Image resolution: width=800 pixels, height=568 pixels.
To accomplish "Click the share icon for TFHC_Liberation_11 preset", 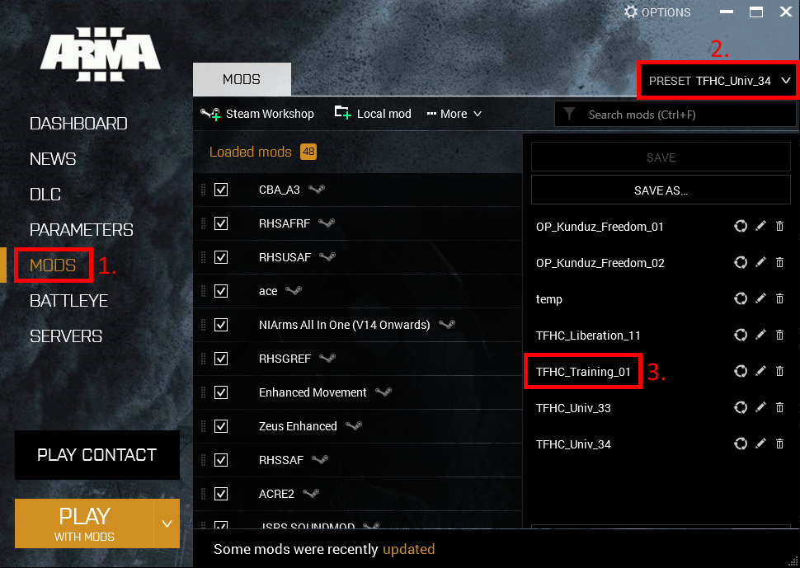I will tap(741, 335).
